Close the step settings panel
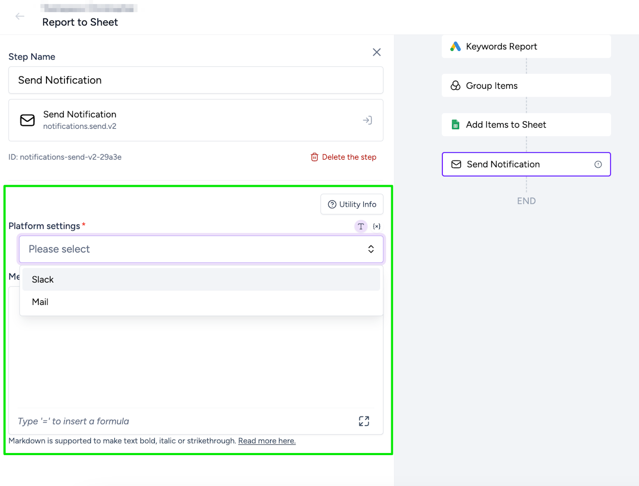The height and width of the screenshot is (486, 639). [377, 52]
